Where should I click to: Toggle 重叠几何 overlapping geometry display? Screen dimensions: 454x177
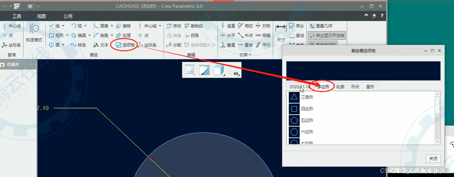321,26
